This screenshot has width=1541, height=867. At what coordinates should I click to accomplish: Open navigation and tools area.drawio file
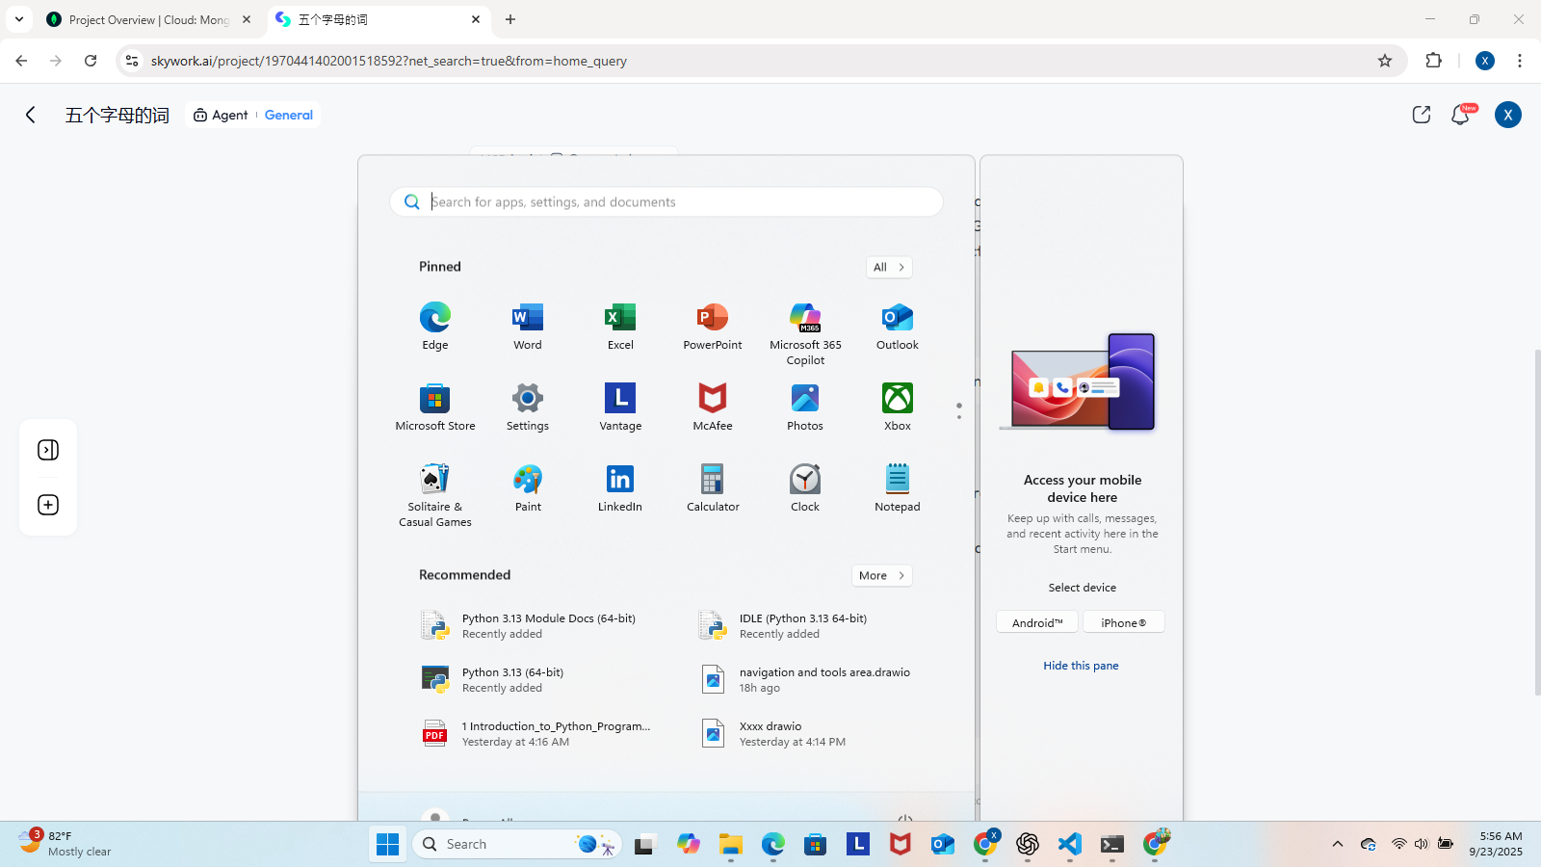point(823,679)
